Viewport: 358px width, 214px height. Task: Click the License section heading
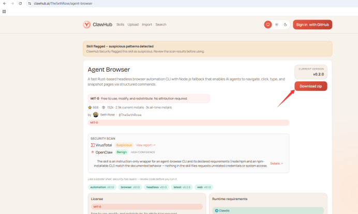pyautogui.click(x=97, y=199)
